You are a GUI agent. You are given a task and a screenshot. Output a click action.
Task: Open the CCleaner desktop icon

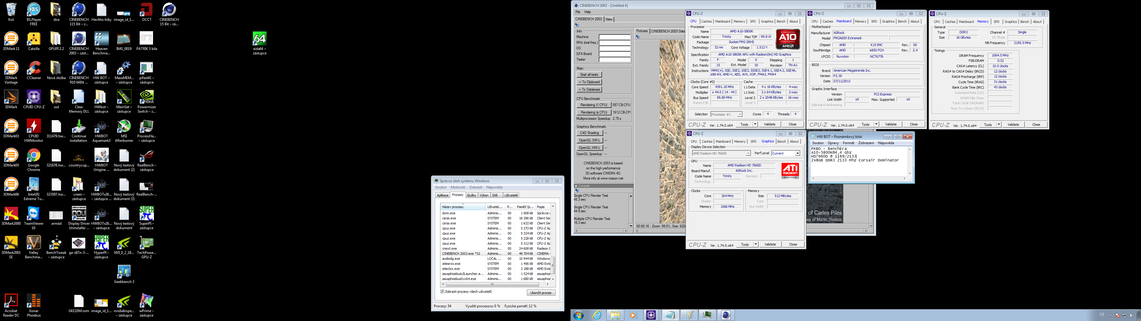click(34, 70)
